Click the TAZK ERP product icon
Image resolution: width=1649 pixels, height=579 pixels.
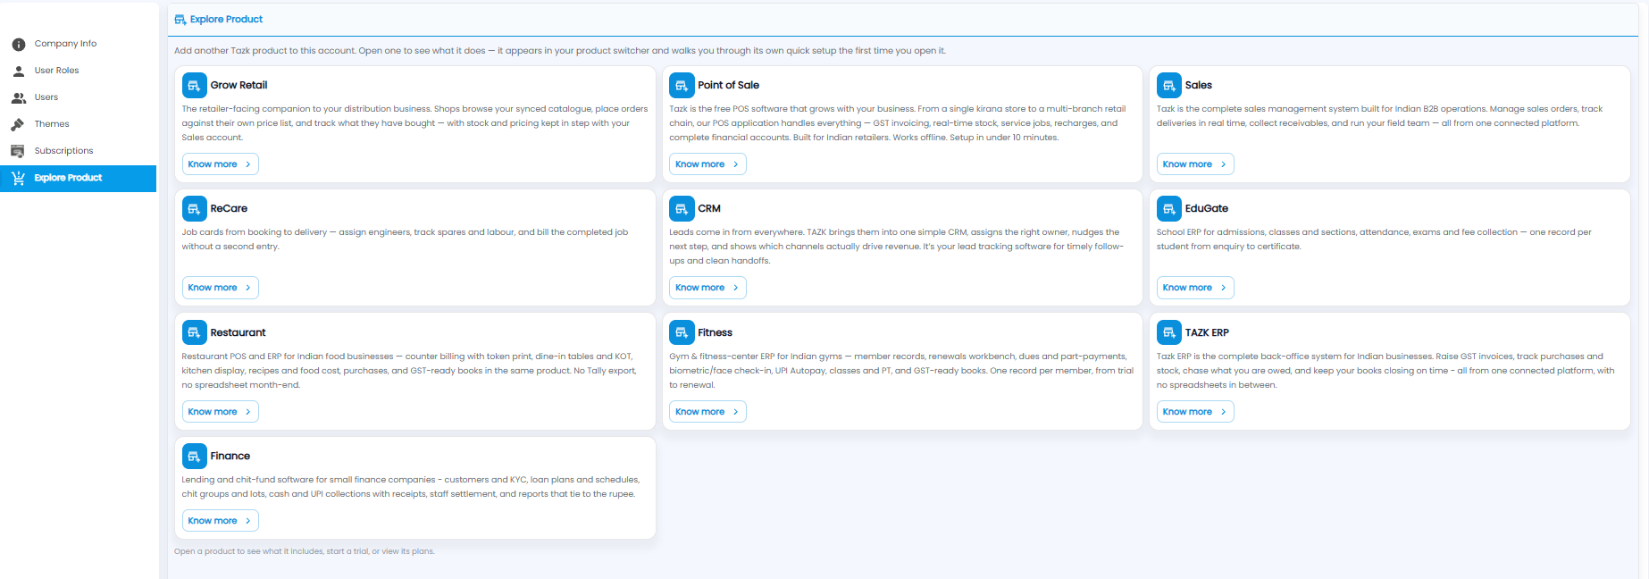[1169, 332]
